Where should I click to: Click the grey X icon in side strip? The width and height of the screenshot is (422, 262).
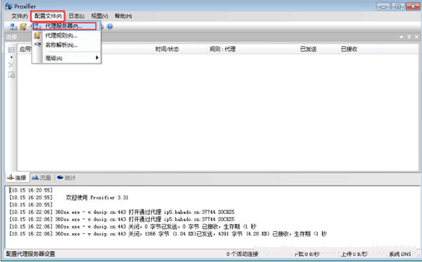click(11, 65)
